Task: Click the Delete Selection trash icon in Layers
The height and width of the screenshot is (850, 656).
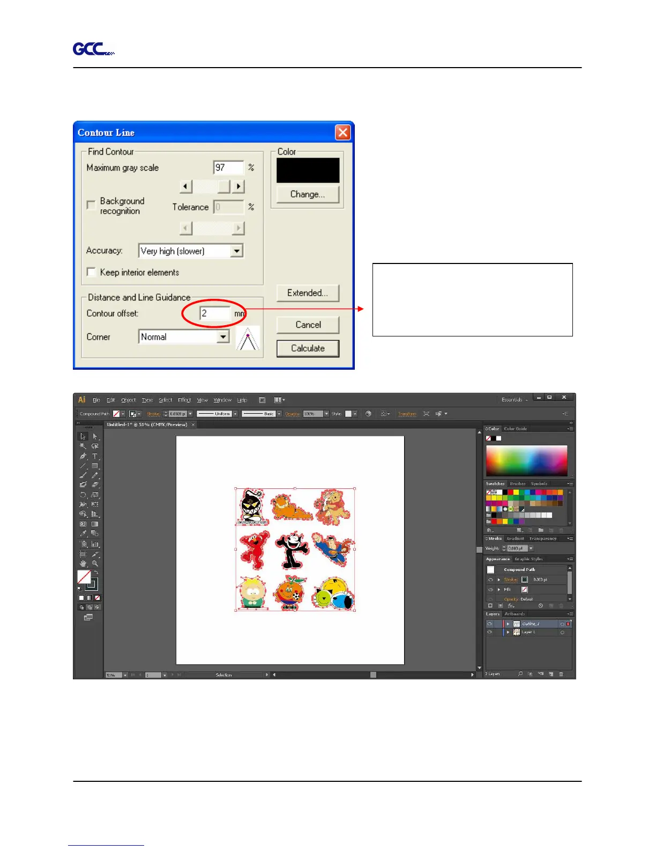Action: [561, 674]
